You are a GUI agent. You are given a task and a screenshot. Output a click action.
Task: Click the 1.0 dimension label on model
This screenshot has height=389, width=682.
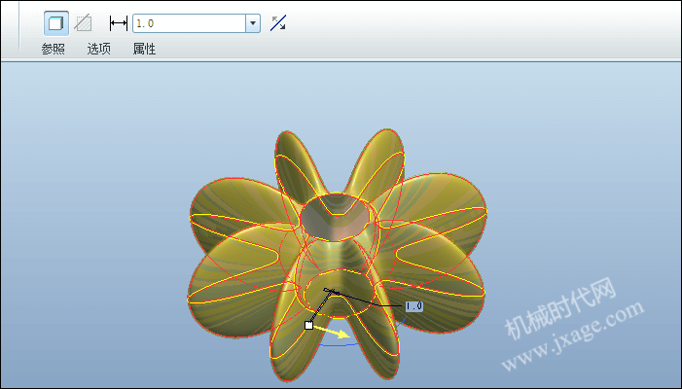point(413,306)
